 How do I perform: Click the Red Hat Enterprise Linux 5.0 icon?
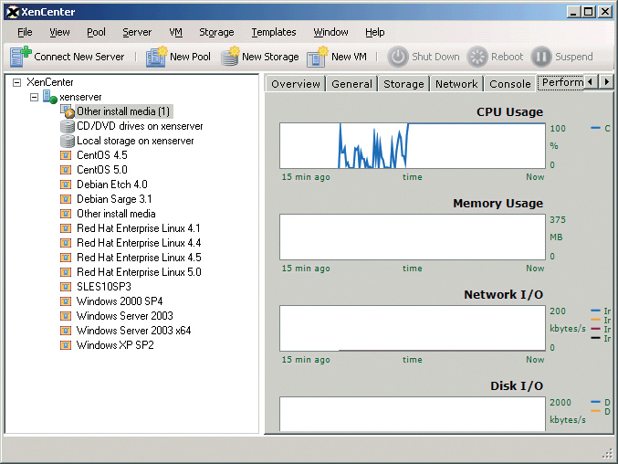click(66, 272)
